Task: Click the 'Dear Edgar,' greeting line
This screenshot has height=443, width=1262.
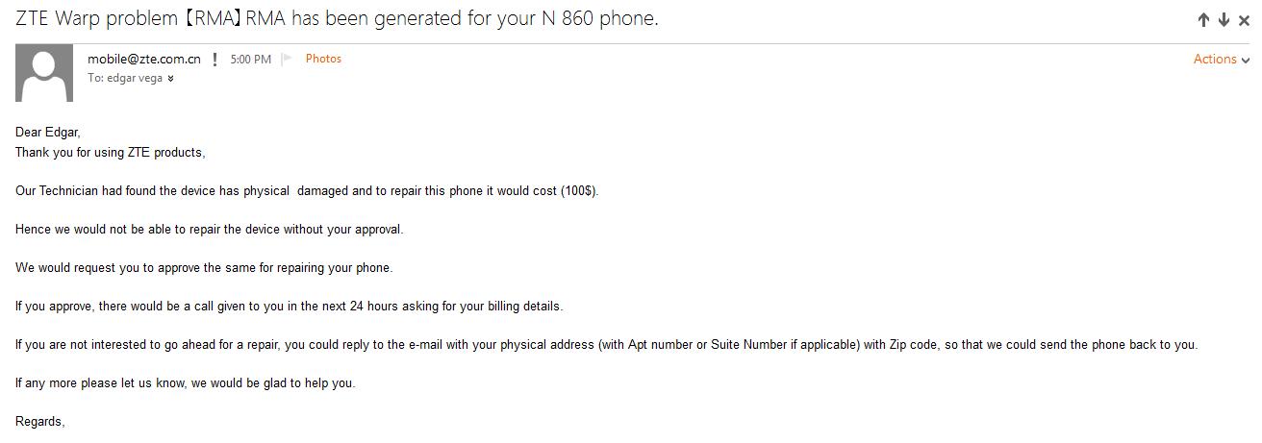Action: pyautogui.click(x=48, y=133)
